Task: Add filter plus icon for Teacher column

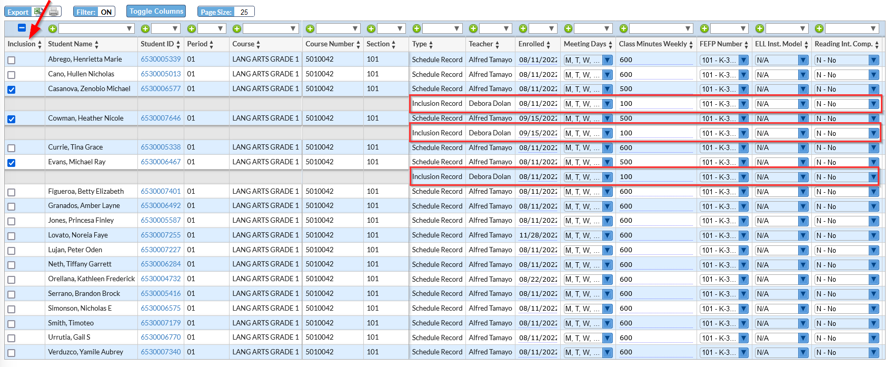Action: pos(473,28)
